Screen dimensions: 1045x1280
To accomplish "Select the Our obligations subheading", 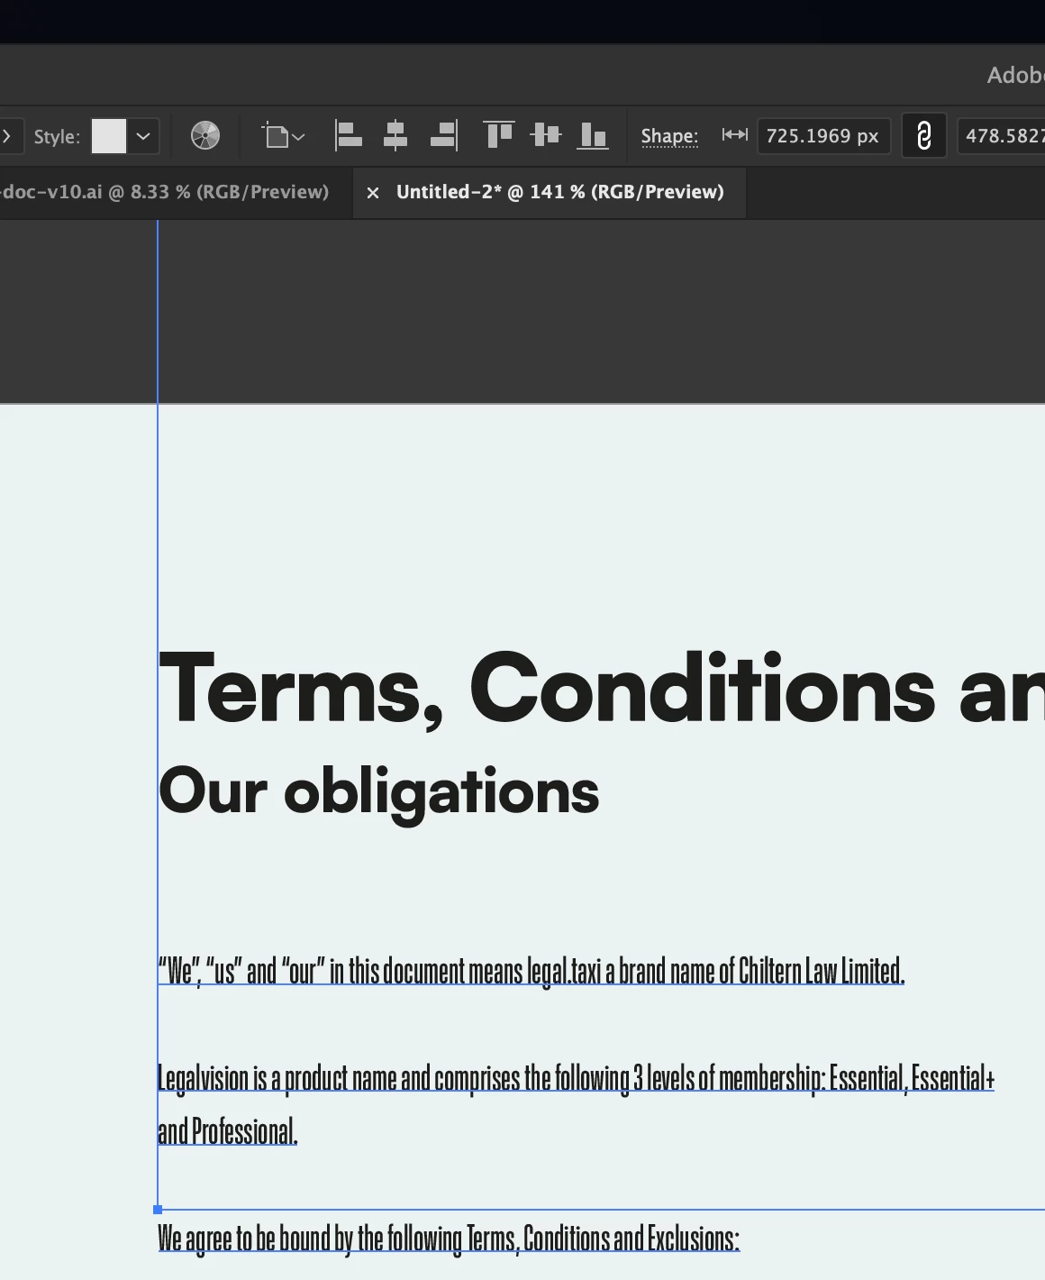I will pos(379,792).
